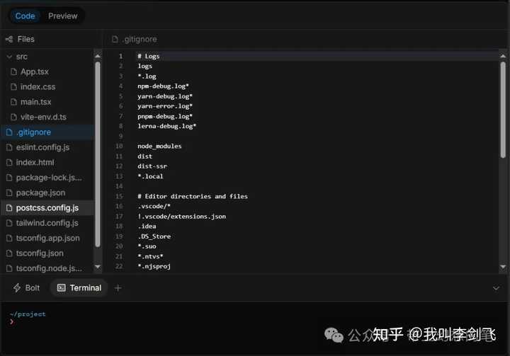
Task: Click the Terminal prompt icon on tab
Action: [62, 288]
